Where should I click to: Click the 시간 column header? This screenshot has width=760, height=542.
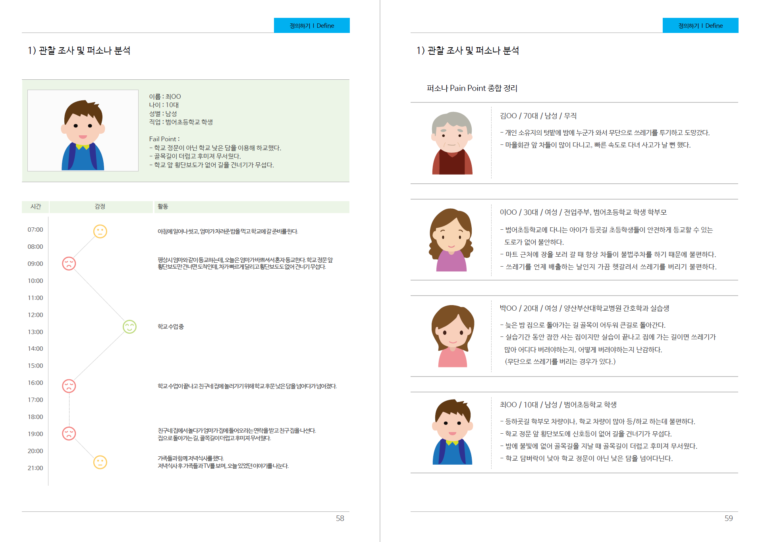click(x=36, y=207)
